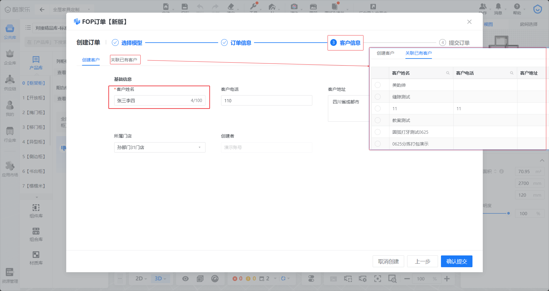Click the search icon in 客户姓名 column header
This screenshot has height=291, width=549.
[448, 73]
